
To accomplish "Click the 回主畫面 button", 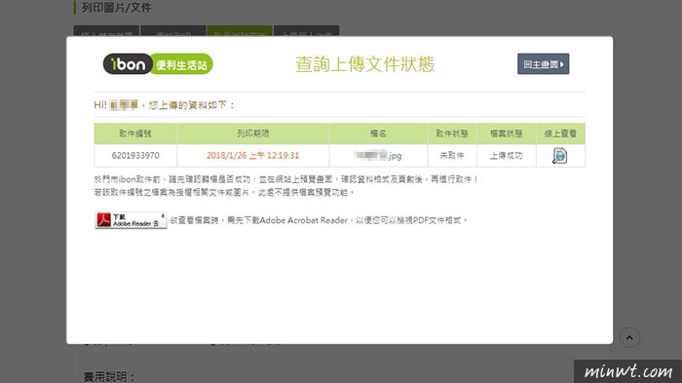I will pyautogui.click(x=544, y=64).
